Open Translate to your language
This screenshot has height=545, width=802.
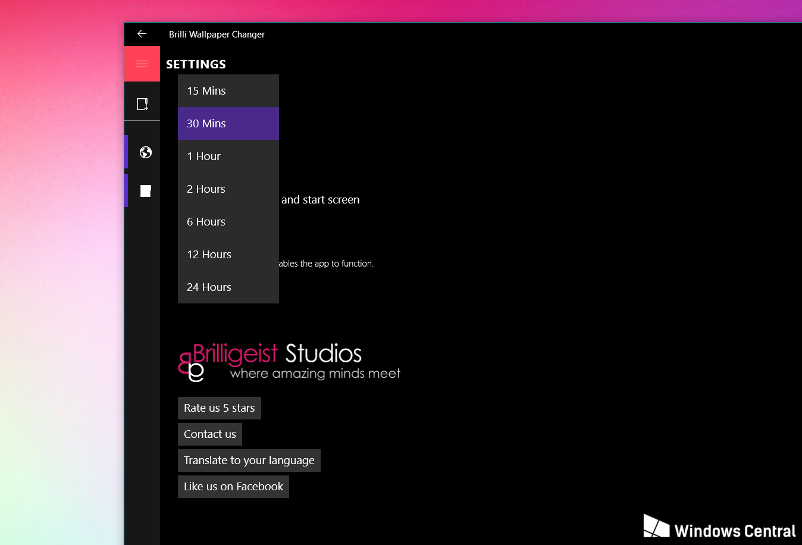(x=249, y=461)
